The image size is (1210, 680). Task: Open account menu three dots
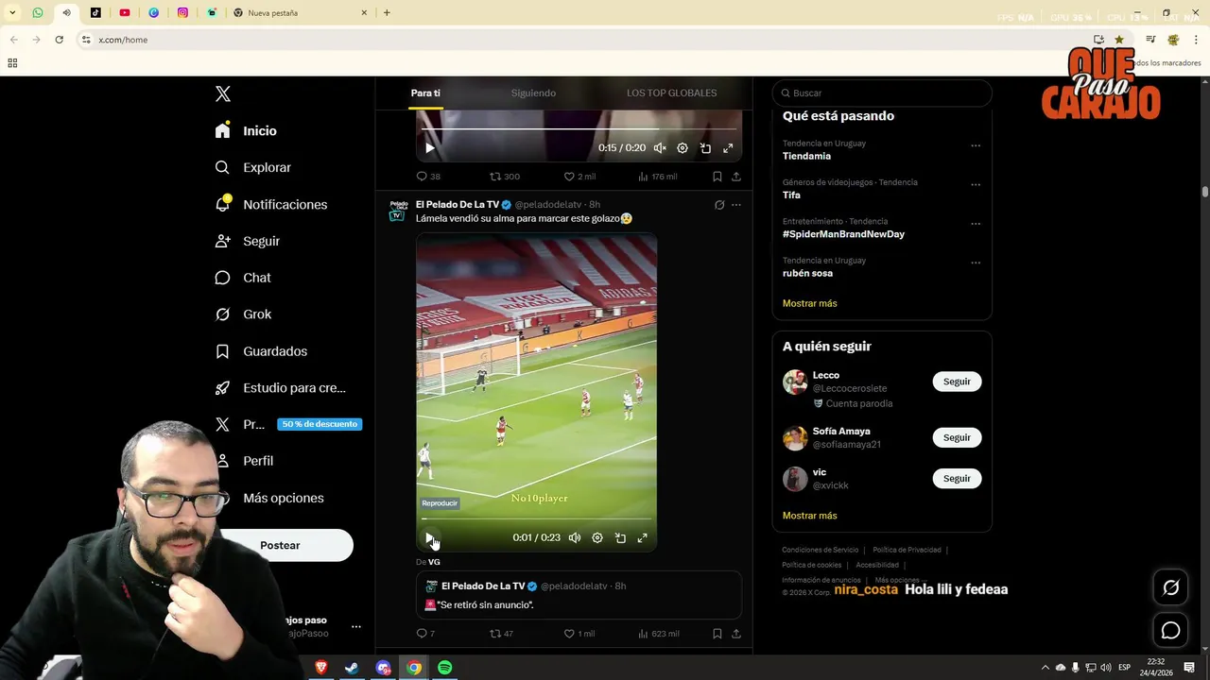(356, 626)
